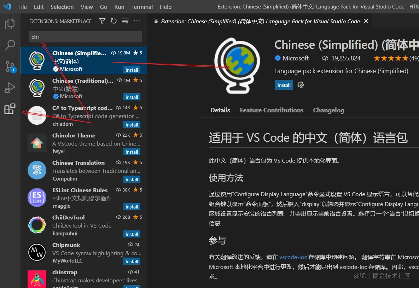Clear extensions search results icon
419x288 pixels.
coord(125,21)
